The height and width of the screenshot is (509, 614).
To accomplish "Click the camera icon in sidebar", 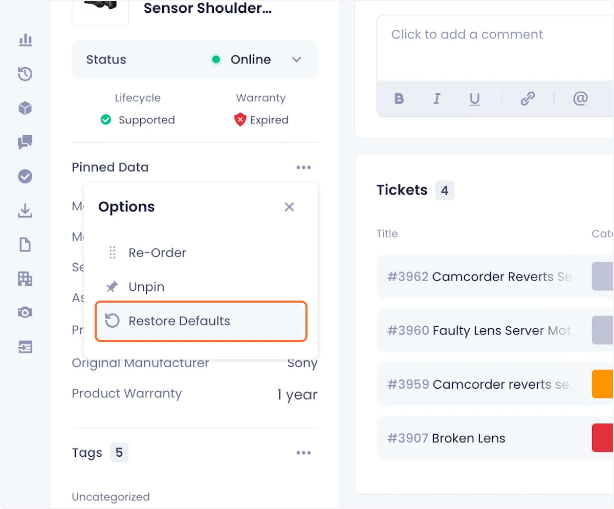I will (25, 312).
